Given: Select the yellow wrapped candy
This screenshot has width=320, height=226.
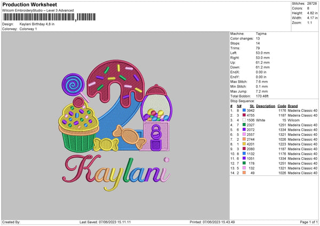Looking at the screenshot, I should (x=105, y=143).
